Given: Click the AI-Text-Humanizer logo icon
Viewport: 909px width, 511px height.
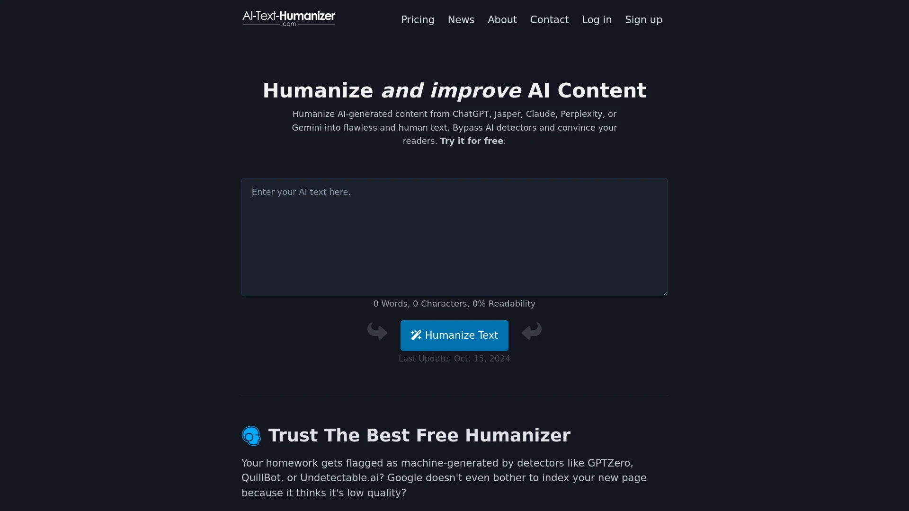Looking at the screenshot, I should [288, 19].
